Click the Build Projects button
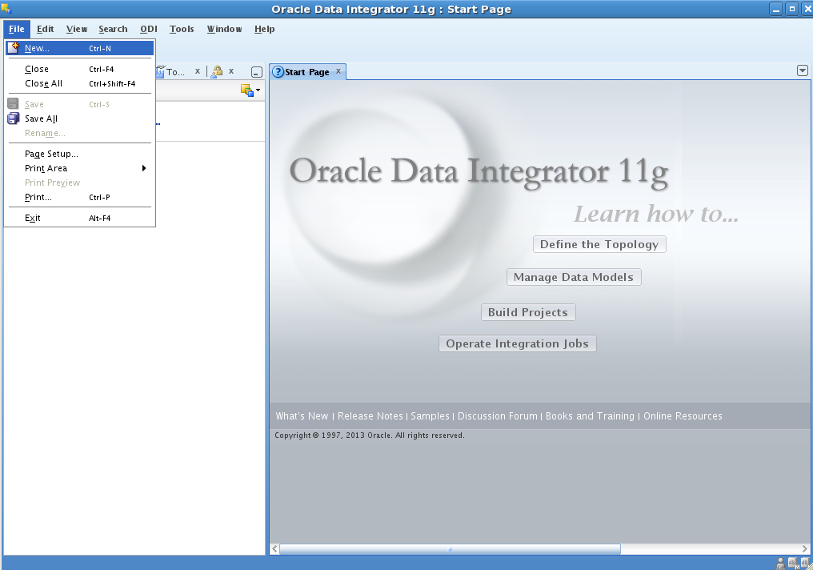 tap(527, 312)
